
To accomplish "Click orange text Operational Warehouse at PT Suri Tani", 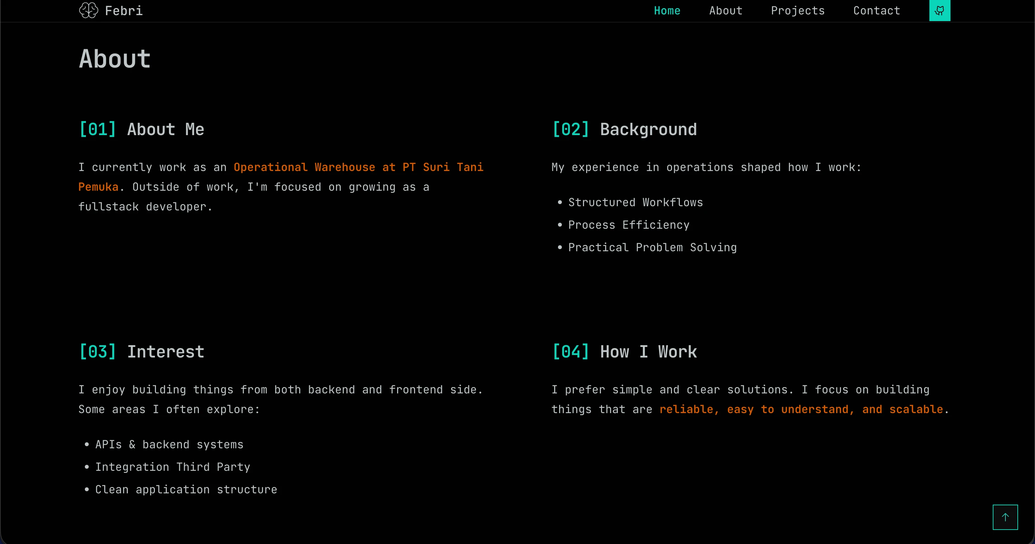I will tap(358, 167).
